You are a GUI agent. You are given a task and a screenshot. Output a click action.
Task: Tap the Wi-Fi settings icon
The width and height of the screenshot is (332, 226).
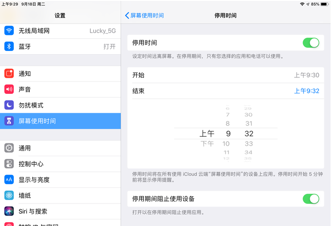9,31
